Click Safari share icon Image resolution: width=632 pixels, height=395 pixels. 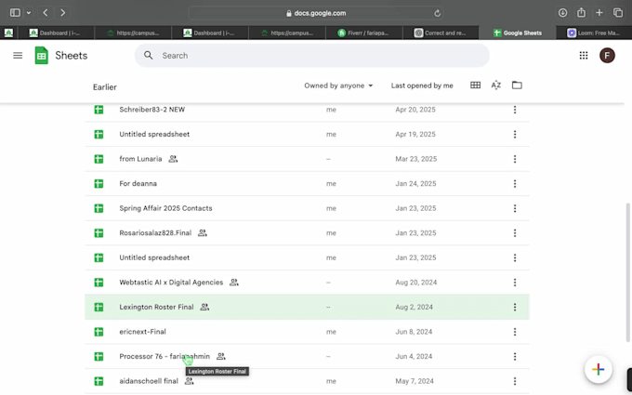point(581,12)
